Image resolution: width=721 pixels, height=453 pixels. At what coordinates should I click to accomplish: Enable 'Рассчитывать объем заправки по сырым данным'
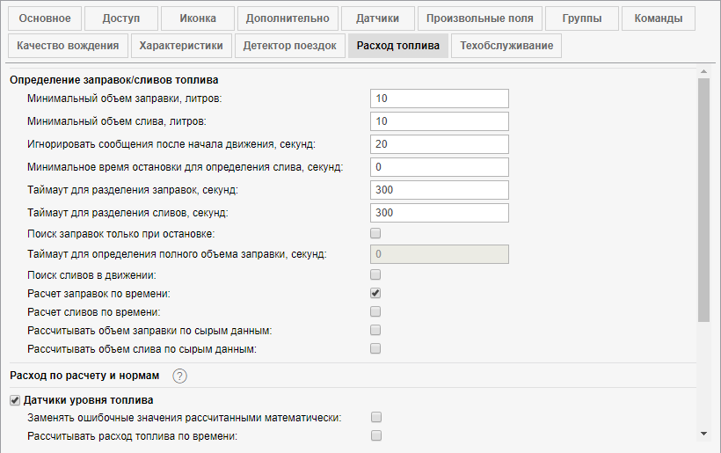point(375,330)
